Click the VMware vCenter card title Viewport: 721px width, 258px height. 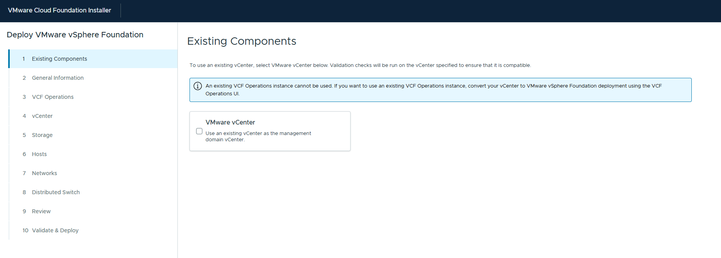(x=230, y=122)
